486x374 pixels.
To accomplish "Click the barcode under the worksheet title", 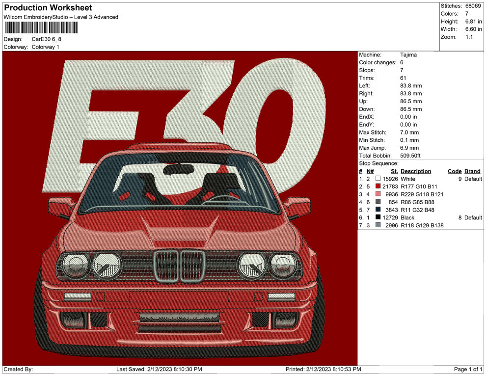I will click(41, 28).
